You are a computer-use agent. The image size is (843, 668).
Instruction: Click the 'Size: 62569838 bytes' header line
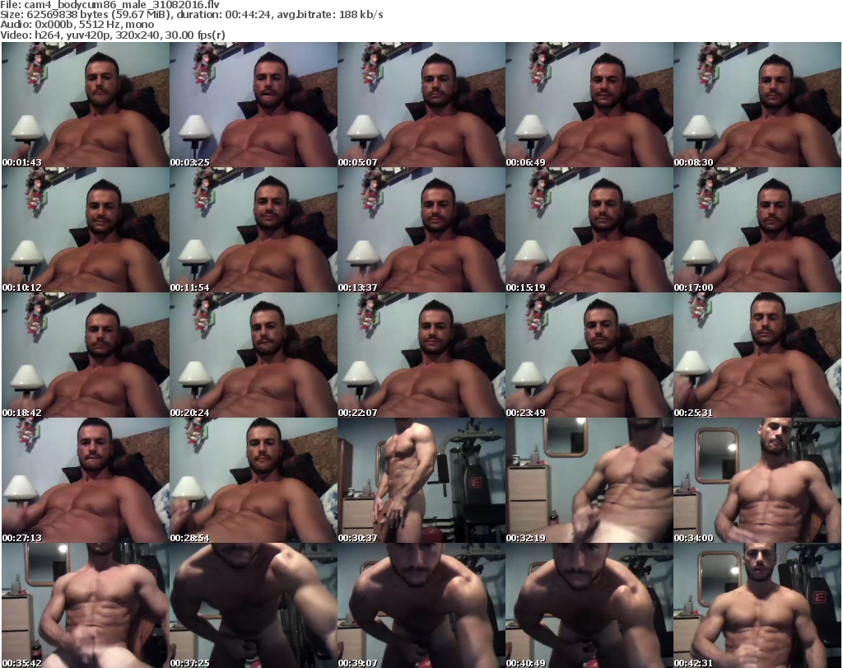[x=191, y=15]
